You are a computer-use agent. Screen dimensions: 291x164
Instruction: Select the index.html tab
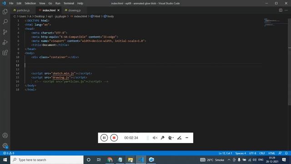tap(49, 10)
